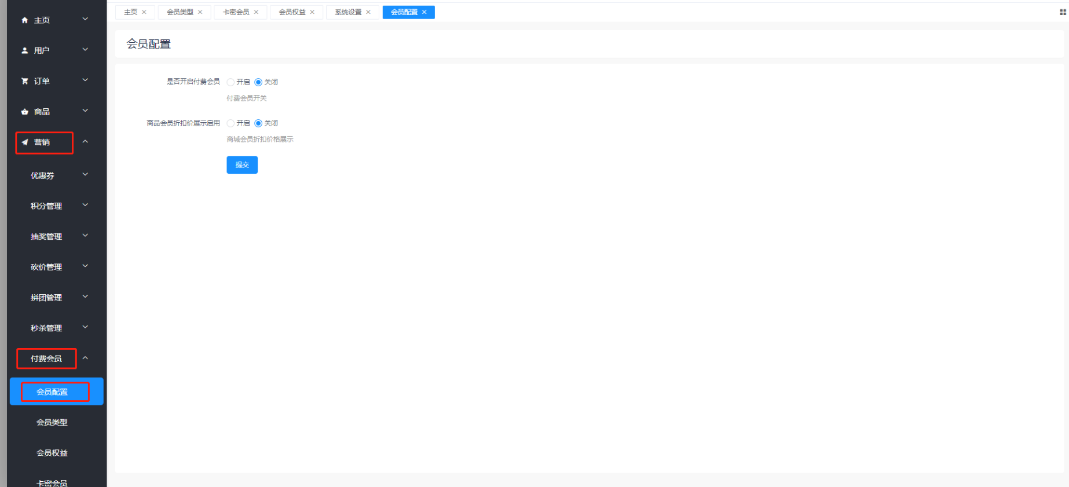Screen dimensions: 1069x487
Task: Click the shopping cart icon beside 订单
Action: 24,81
